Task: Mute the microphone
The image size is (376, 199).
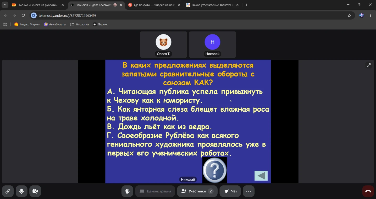Action: coord(21,191)
